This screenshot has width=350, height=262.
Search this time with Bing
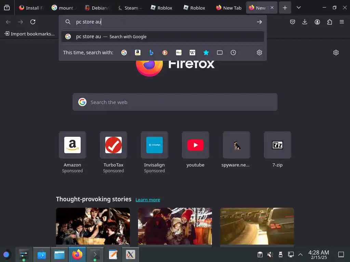pyautogui.click(x=151, y=53)
